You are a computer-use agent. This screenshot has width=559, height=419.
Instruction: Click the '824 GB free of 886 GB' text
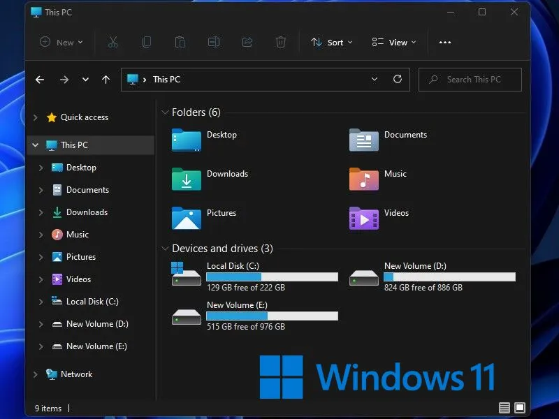pos(423,288)
